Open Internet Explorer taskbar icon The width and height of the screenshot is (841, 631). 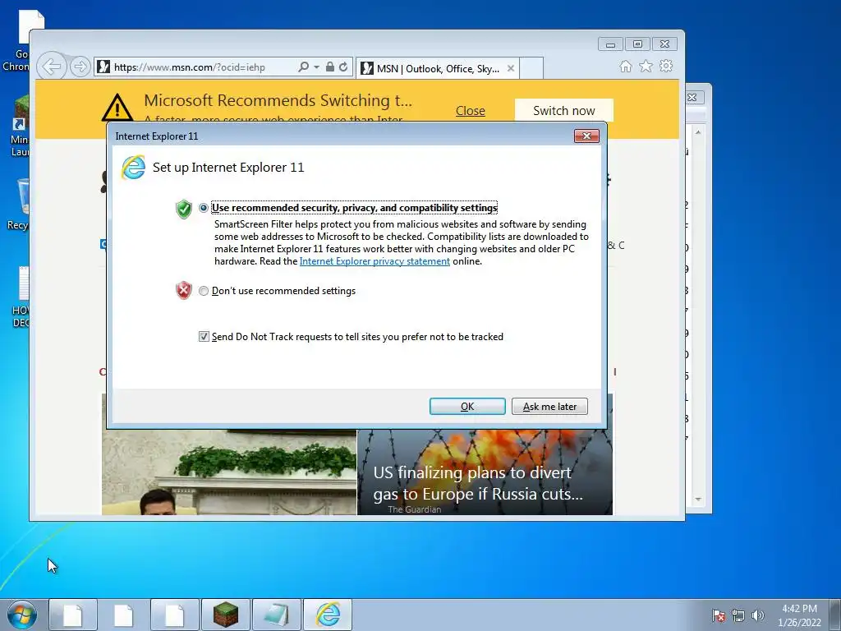click(x=328, y=615)
